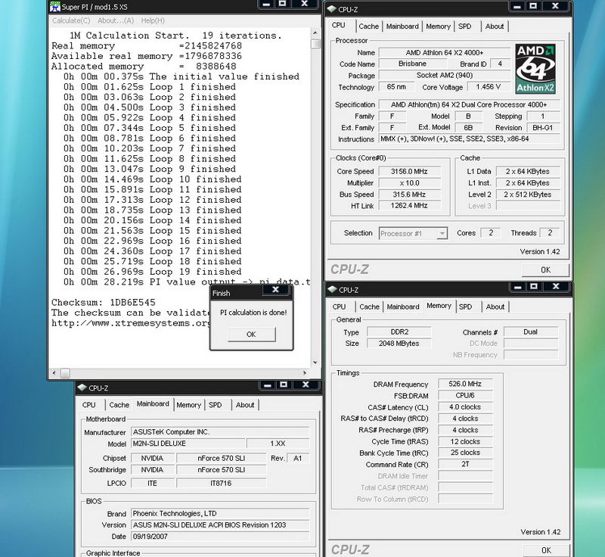Click the Package field Socket AM2 (940)

(x=445, y=75)
